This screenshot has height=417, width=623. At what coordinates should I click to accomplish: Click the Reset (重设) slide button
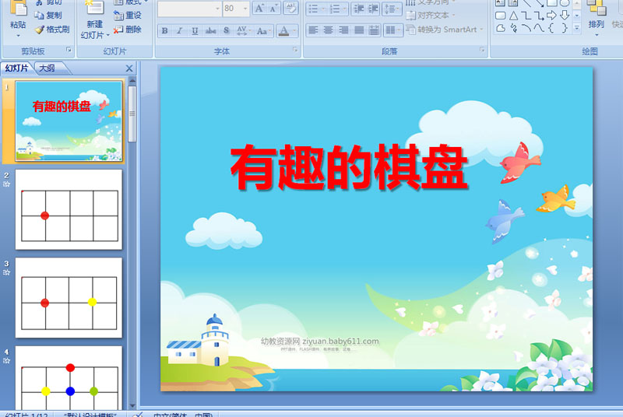[127, 16]
